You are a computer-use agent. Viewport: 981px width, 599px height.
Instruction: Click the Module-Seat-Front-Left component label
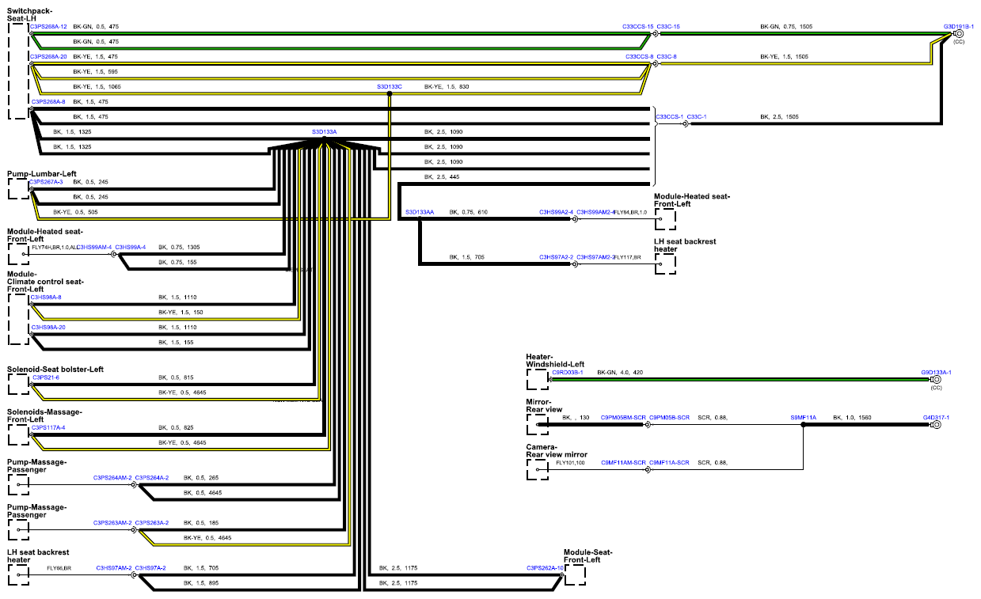pyautogui.click(x=588, y=556)
